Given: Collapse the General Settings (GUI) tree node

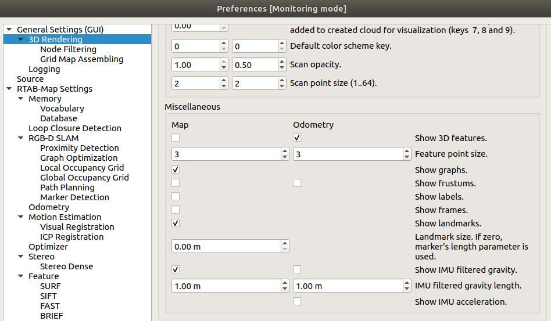Looking at the screenshot, I should tap(9, 30).
